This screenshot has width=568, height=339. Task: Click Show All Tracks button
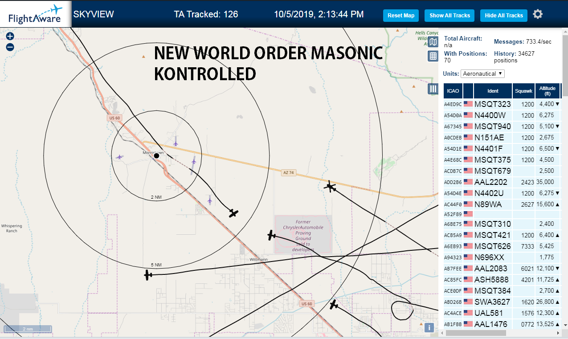[x=450, y=15]
